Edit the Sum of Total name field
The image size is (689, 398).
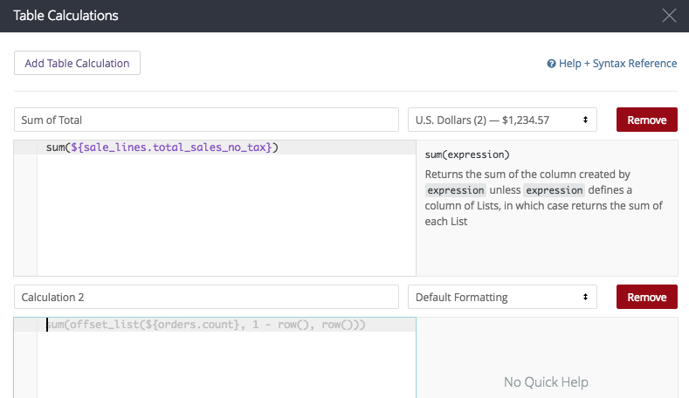[x=206, y=120]
